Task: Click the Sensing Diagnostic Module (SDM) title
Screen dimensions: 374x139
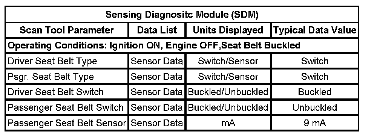Action: coord(182,15)
